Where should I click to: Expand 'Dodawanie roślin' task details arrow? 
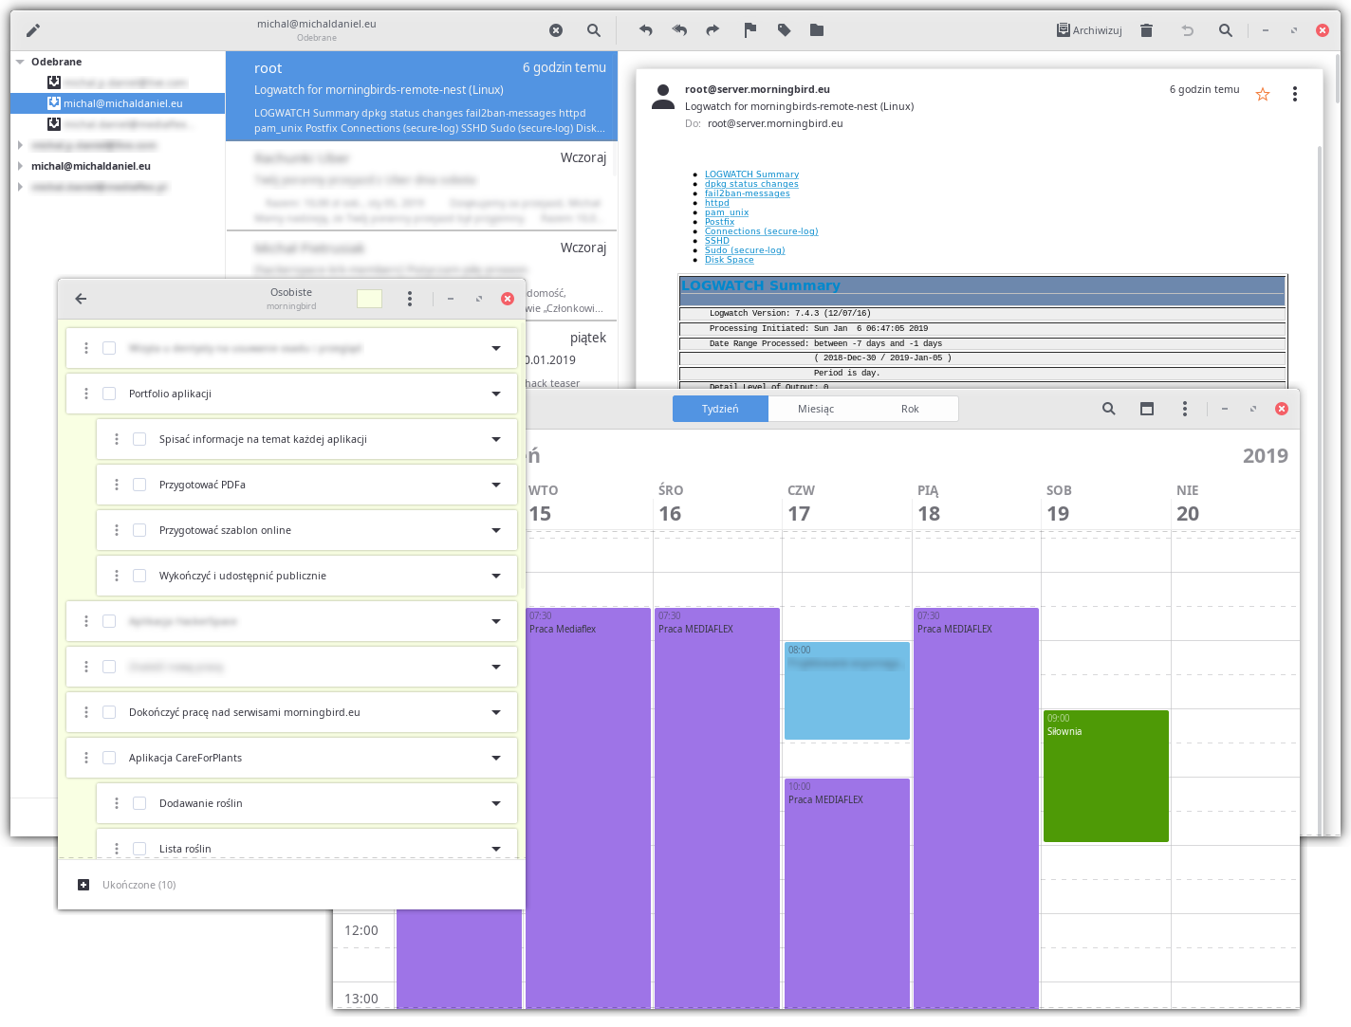click(496, 803)
